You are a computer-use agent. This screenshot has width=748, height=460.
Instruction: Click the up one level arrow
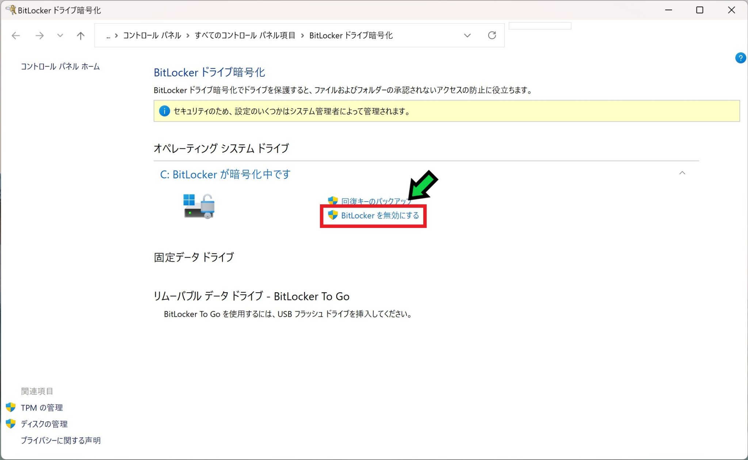[80, 35]
